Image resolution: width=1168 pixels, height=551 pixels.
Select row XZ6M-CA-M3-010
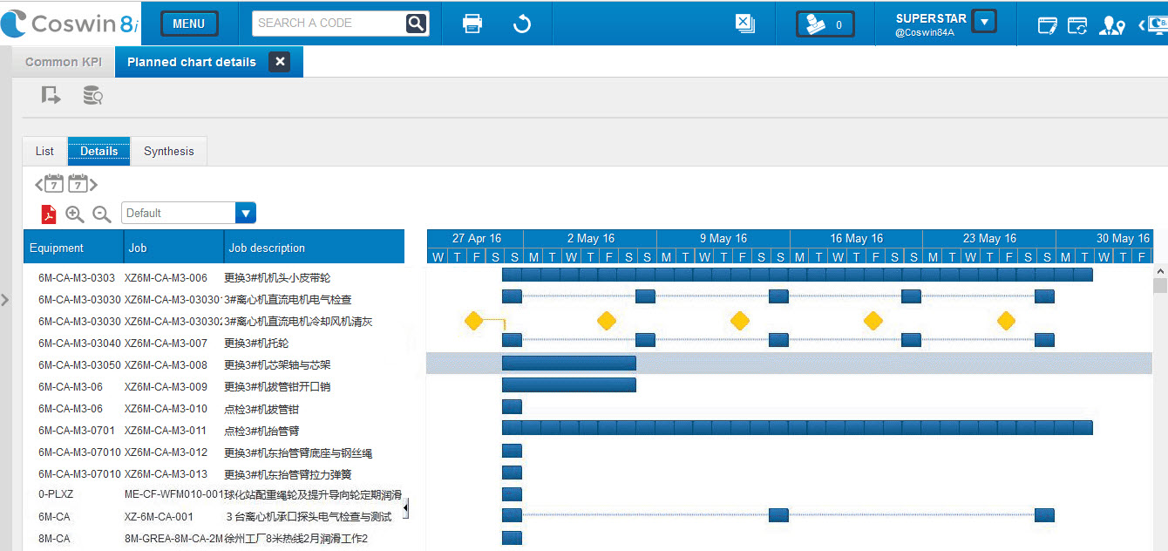click(166, 409)
